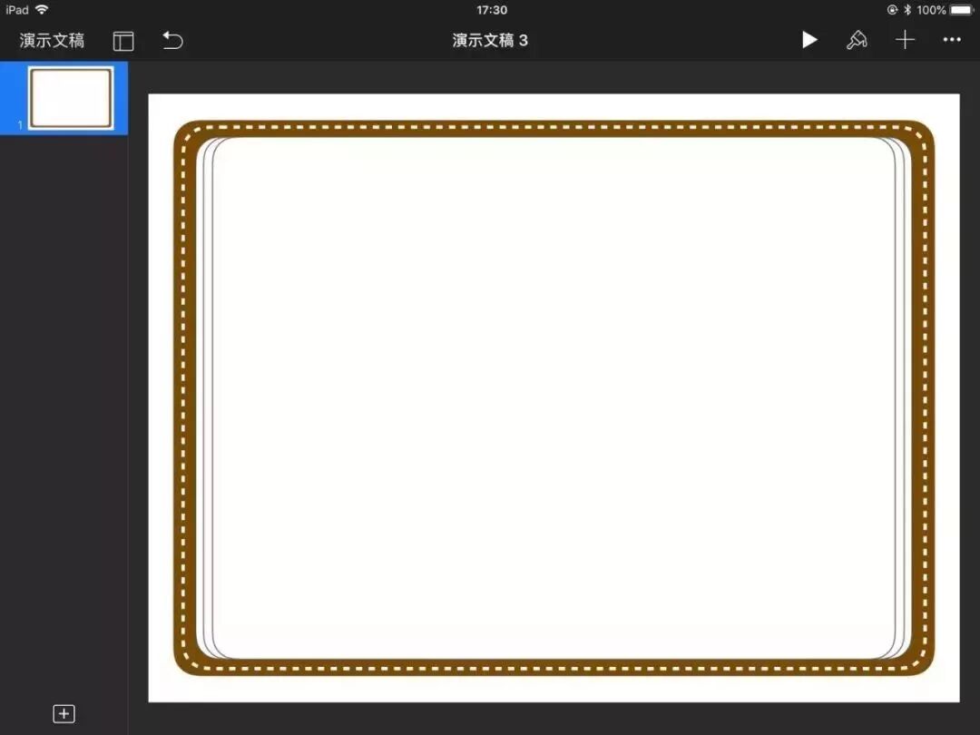Open the more options ellipsis menu
This screenshot has width=980, height=735.
coord(952,40)
